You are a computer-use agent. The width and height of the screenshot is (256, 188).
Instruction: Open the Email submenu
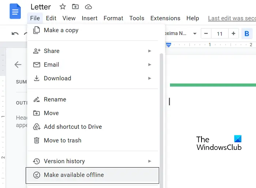tap(93, 65)
